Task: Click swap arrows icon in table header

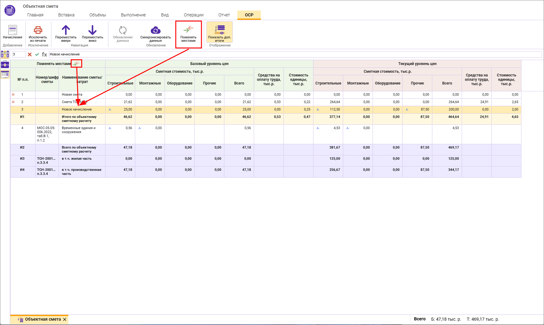Action: [x=76, y=64]
